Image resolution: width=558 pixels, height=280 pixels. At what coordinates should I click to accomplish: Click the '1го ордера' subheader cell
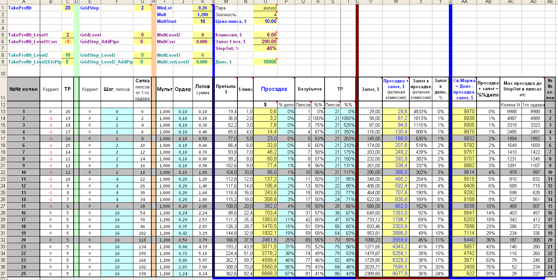click(533, 105)
